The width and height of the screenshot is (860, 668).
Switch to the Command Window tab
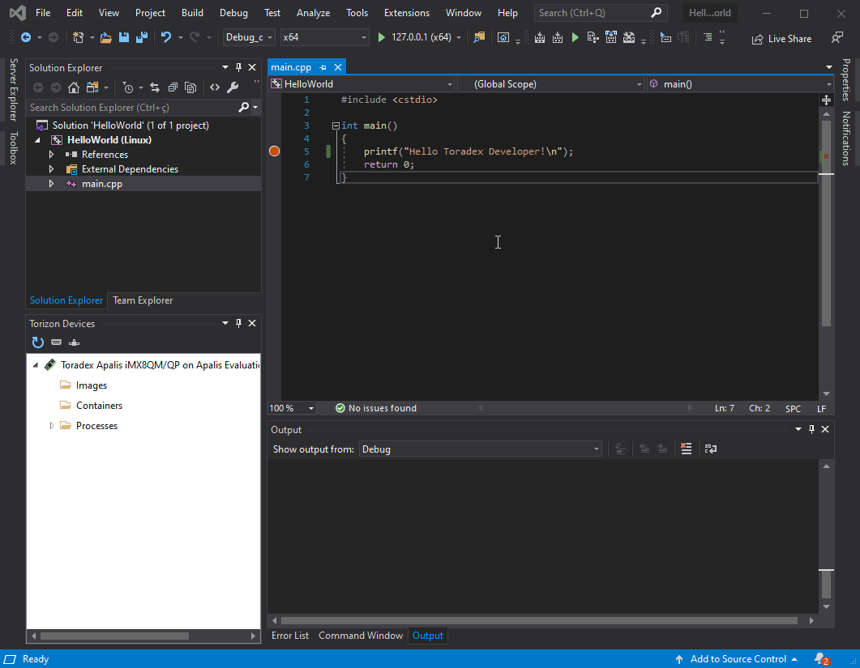[361, 636]
